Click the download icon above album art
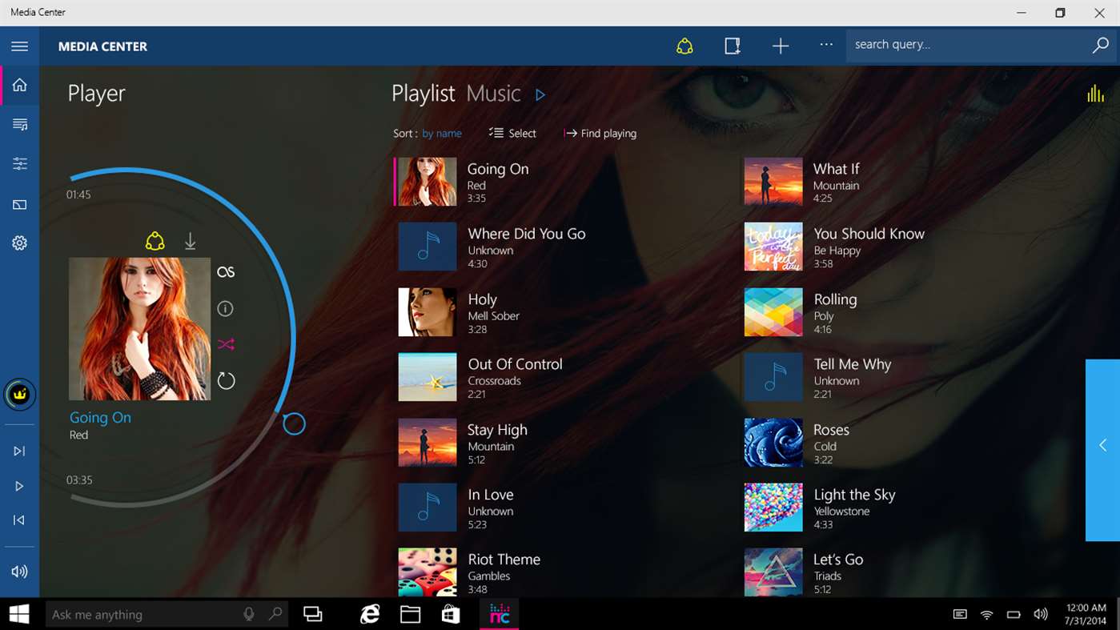The height and width of the screenshot is (630, 1120). pos(191,241)
